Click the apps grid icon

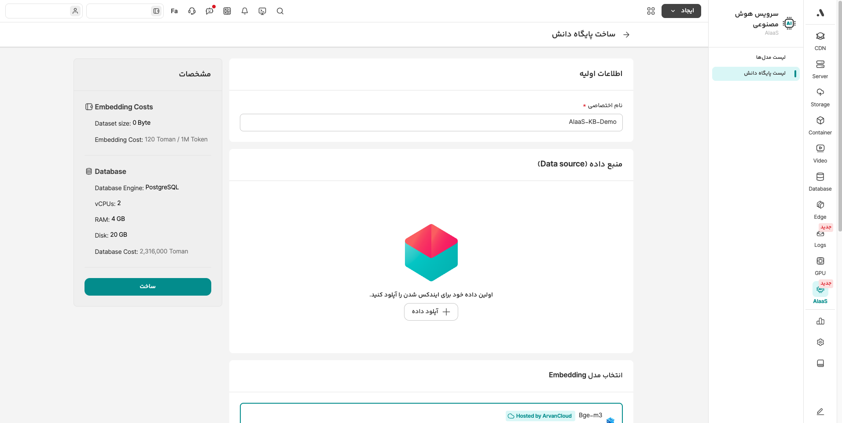651,11
